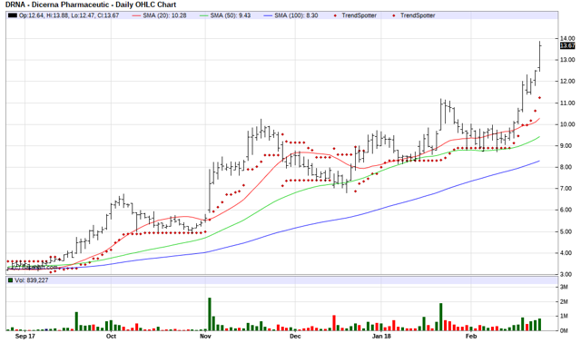Image resolution: width=581 pixels, height=353 pixels.
Task: Click the 14.00 price axis label
Action: (567, 38)
